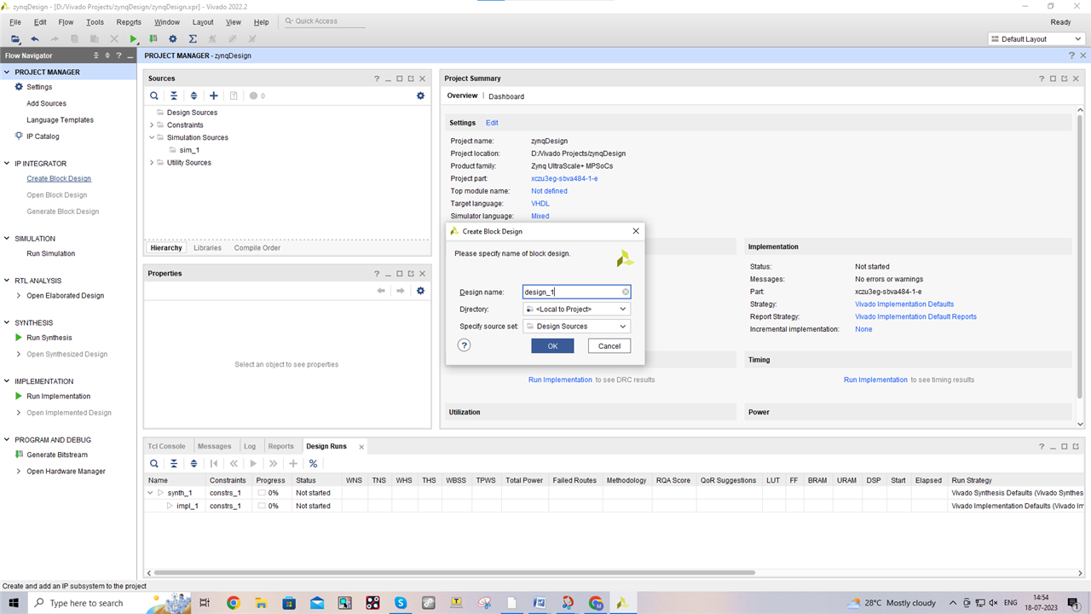Image resolution: width=1091 pixels, height=614 pixels.
Task: Collapse the PROJECT MANAGER section
Action: pos(7,72)
